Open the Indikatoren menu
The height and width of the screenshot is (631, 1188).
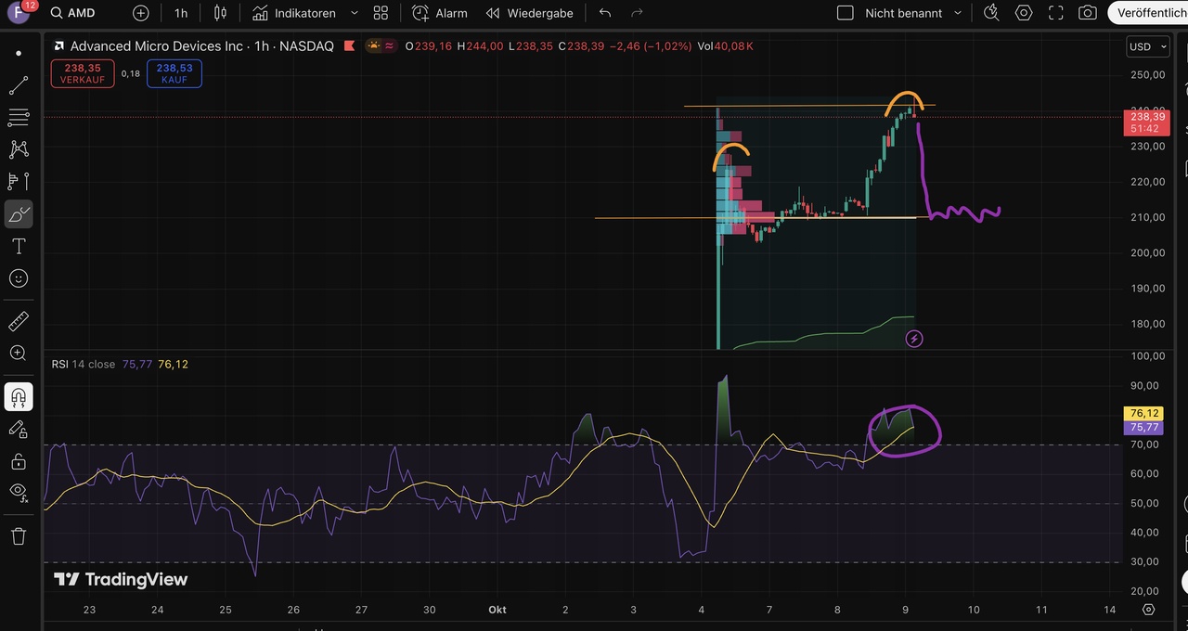point(293,13)
